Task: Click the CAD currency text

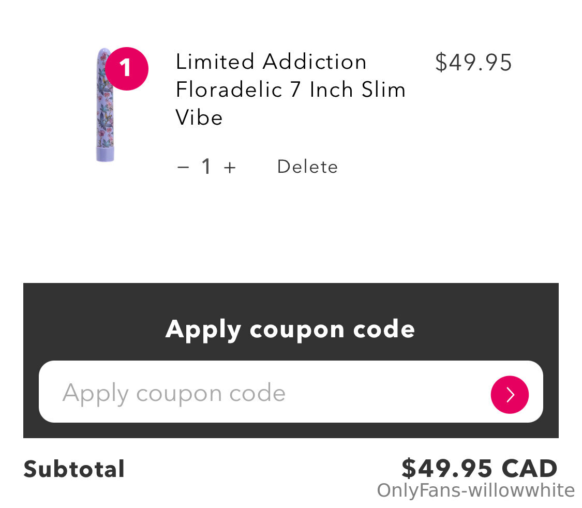Action: tap(529, 468)
